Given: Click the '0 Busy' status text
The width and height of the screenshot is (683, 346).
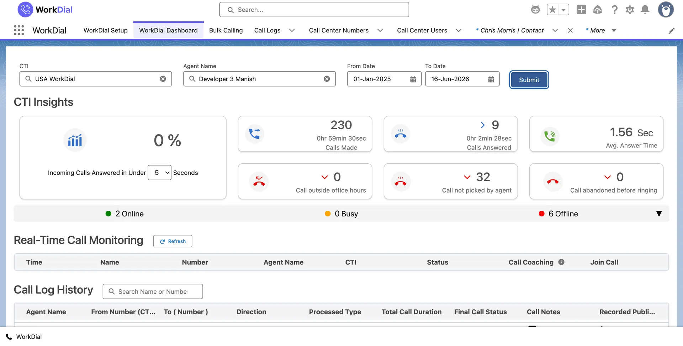Looking at the screenshot, I should [x=346, y=214].
